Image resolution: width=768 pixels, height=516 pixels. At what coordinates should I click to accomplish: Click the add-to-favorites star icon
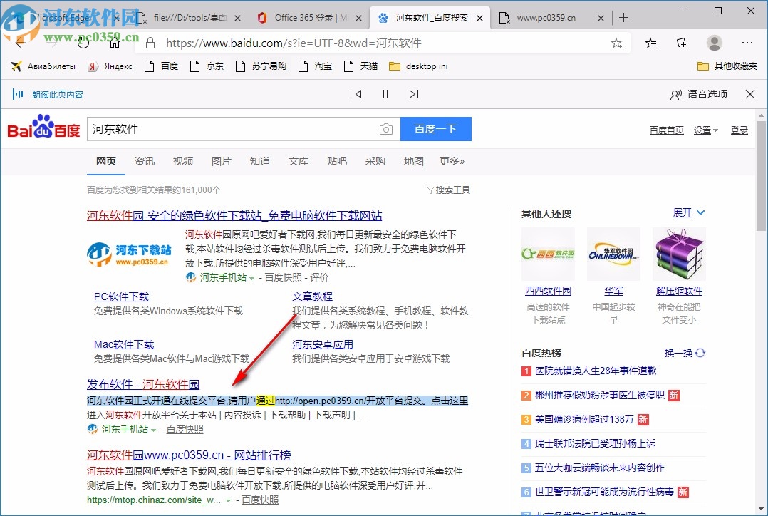point(616,43)
